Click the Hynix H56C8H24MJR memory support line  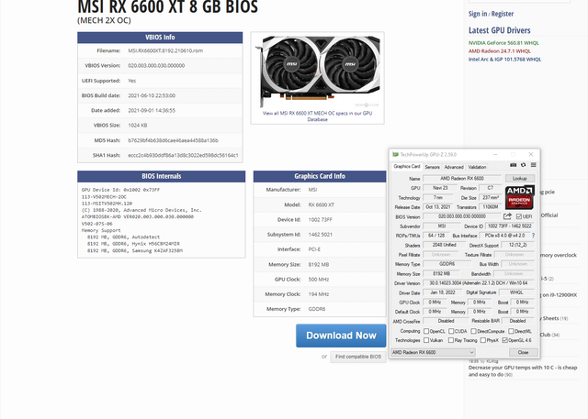coord(133,244)
